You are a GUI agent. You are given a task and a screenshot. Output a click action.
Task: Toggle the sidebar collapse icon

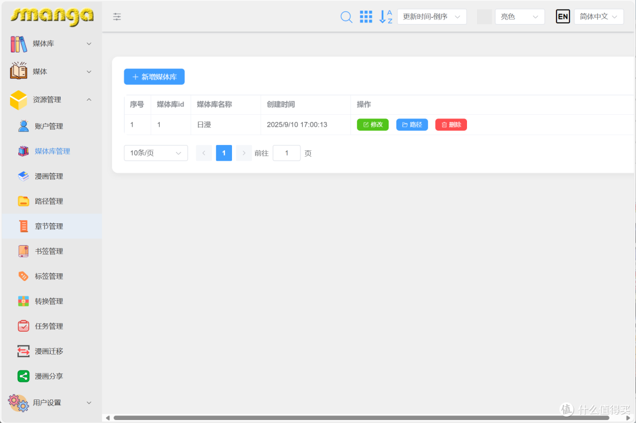(x=117, y=16)
